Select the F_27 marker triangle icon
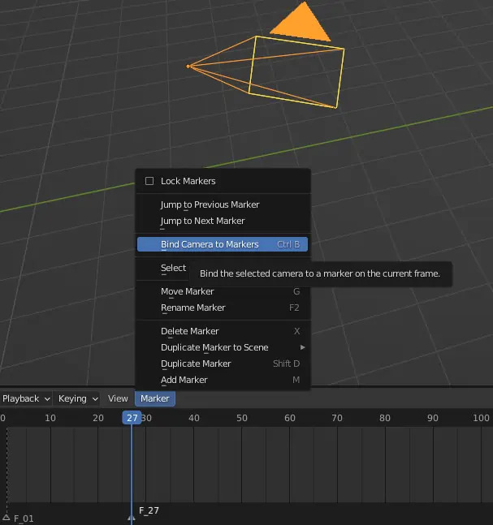The image size is (493, 525). coord(132,517)
